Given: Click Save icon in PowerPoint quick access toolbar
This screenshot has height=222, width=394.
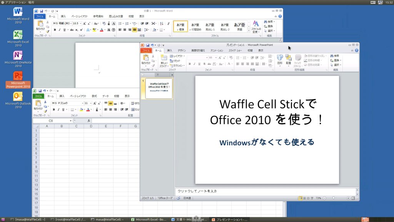Looking at the screenshot, I should pos(148,45).
